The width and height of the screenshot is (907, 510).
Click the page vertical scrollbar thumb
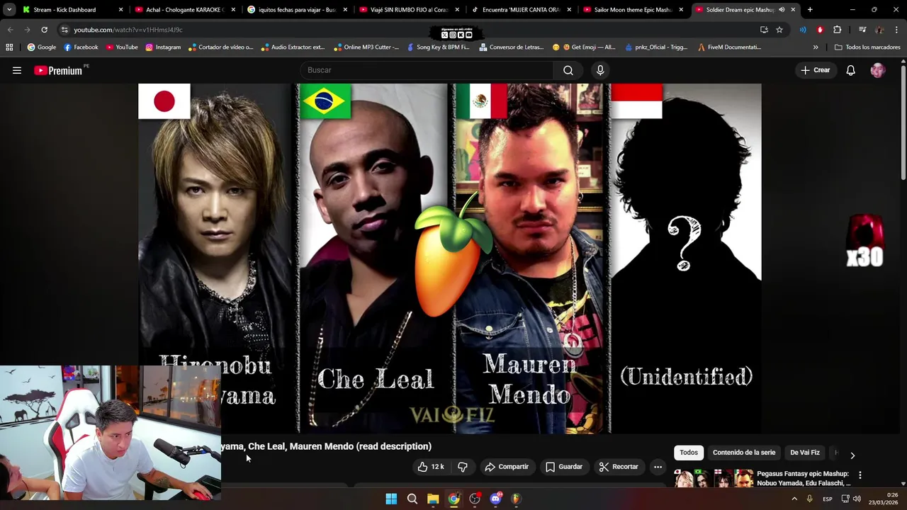903,122
